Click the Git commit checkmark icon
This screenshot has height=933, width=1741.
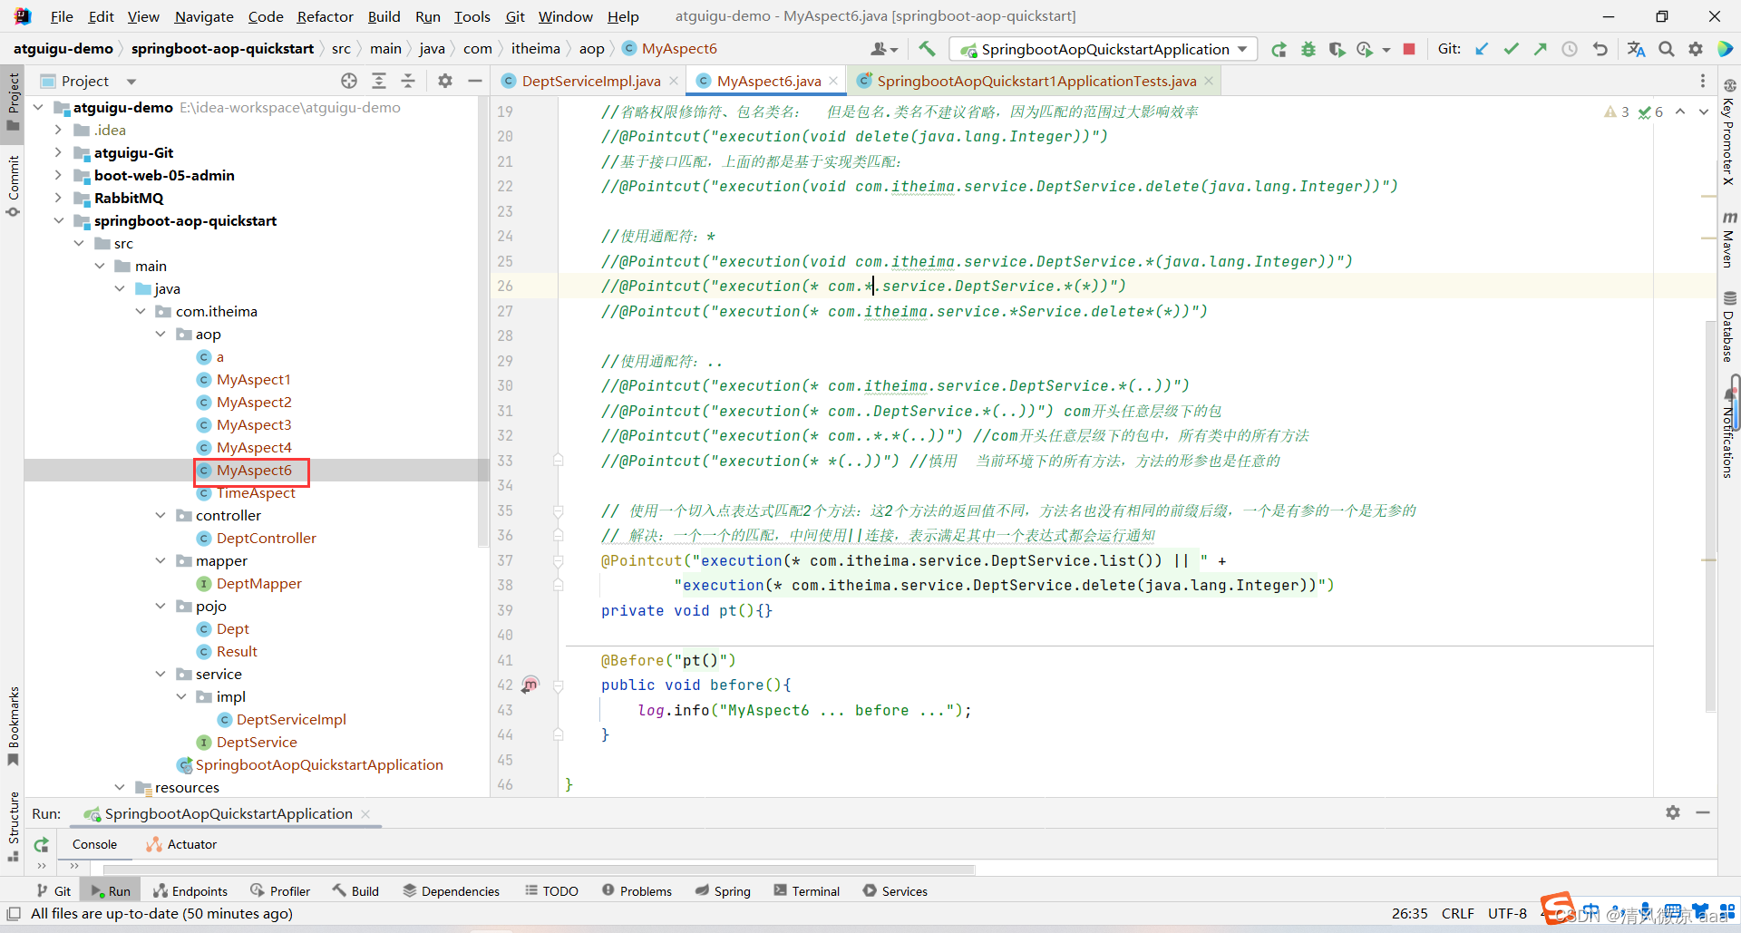[1511, 49]
